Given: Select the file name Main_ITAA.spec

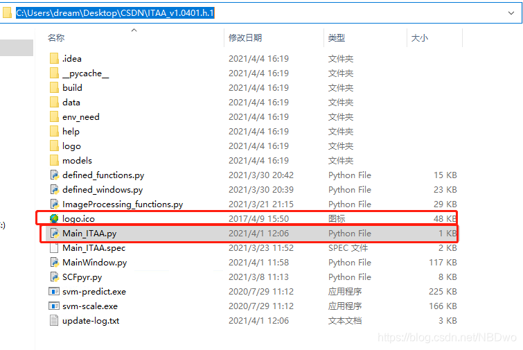Looking at the screenshot, I should point(94,248).
